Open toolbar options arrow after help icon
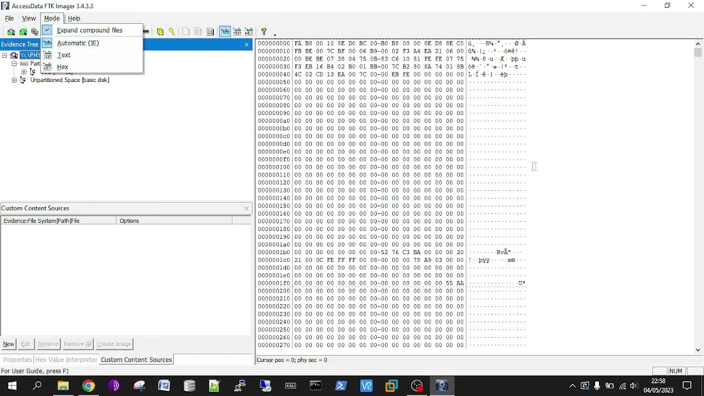Viewport: 704px width, 396px height. pyautogui.click(x=274, y=35)
